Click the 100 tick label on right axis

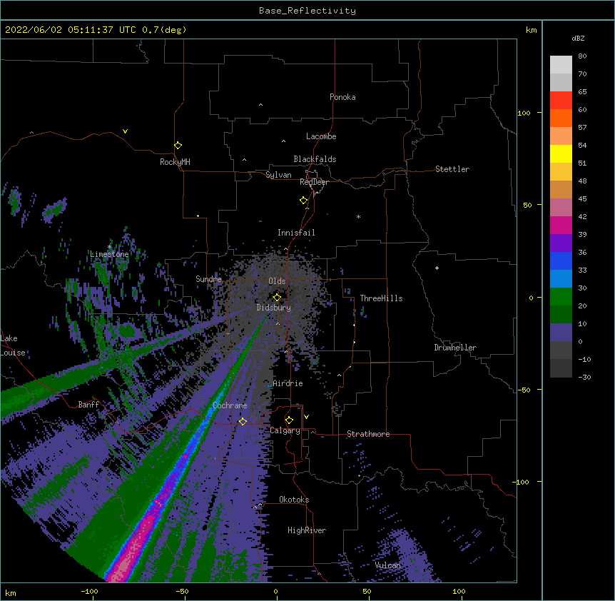pyautogui.click(x=524, y=113)
